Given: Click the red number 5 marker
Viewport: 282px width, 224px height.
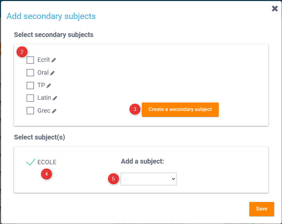Looking at the screenshot, I should point(114,179).
